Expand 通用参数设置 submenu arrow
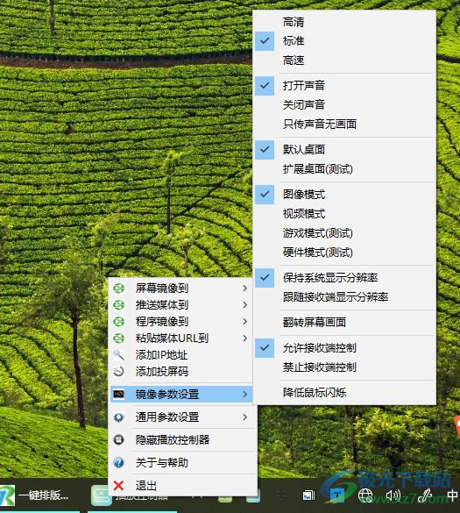 pyautogui.click(x=245, y=417)
